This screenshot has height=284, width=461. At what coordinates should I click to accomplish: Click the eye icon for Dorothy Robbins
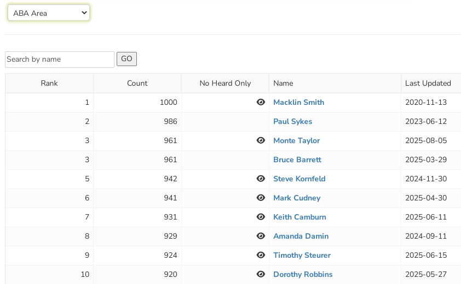261,274
